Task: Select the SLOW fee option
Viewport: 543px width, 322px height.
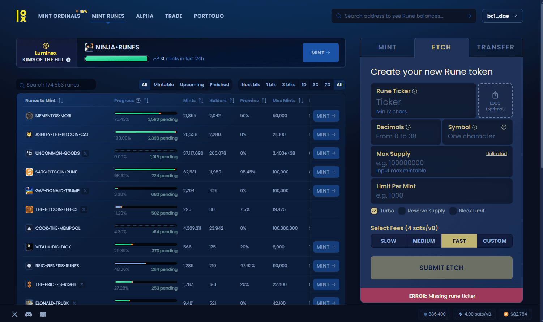Action: pyautogui.click(x=389, y=241)
